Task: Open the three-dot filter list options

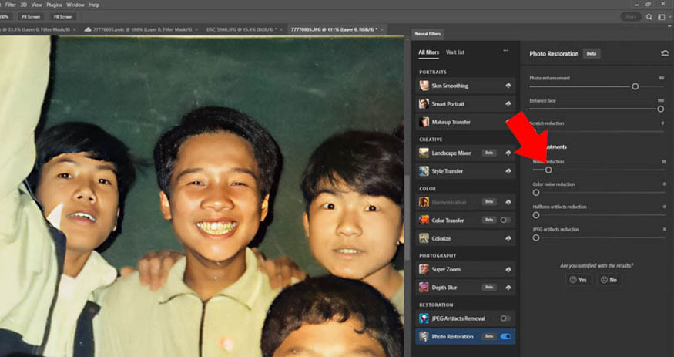Action: click(x=505, y=51)
